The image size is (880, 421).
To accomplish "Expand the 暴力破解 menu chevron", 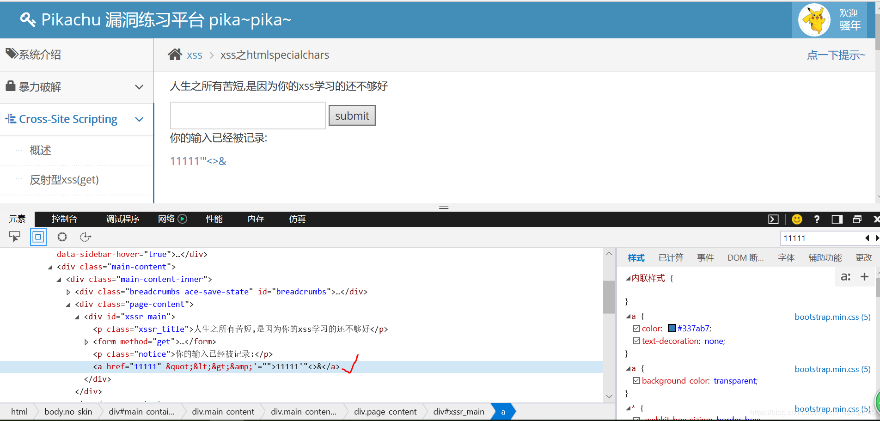I will click(139, 87).
